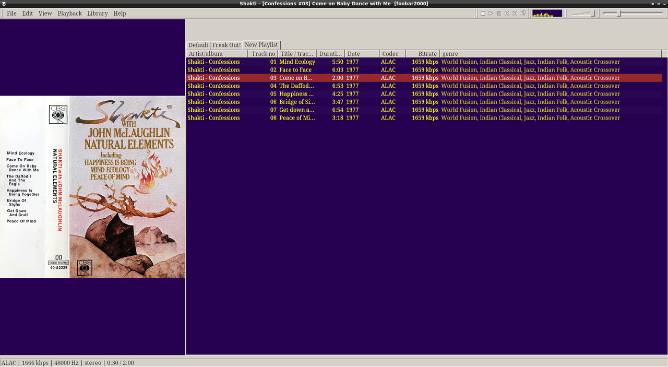This screenshot has height=367, width=668.
Task: Sort by Title / track column header
Action: [x=297, y=54]
